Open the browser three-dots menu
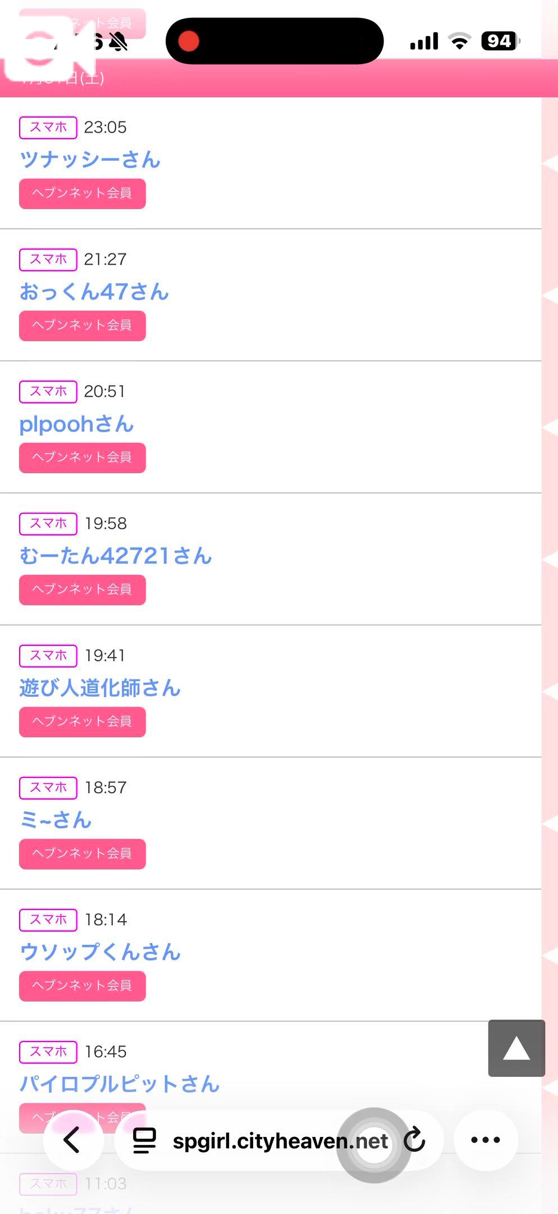 (486, 1140)
